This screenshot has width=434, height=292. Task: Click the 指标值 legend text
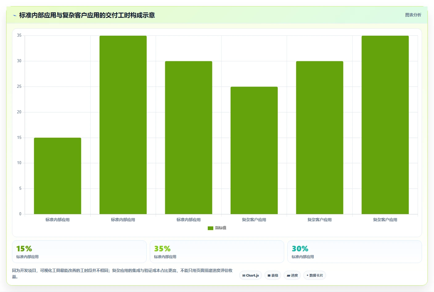point(221,228)
